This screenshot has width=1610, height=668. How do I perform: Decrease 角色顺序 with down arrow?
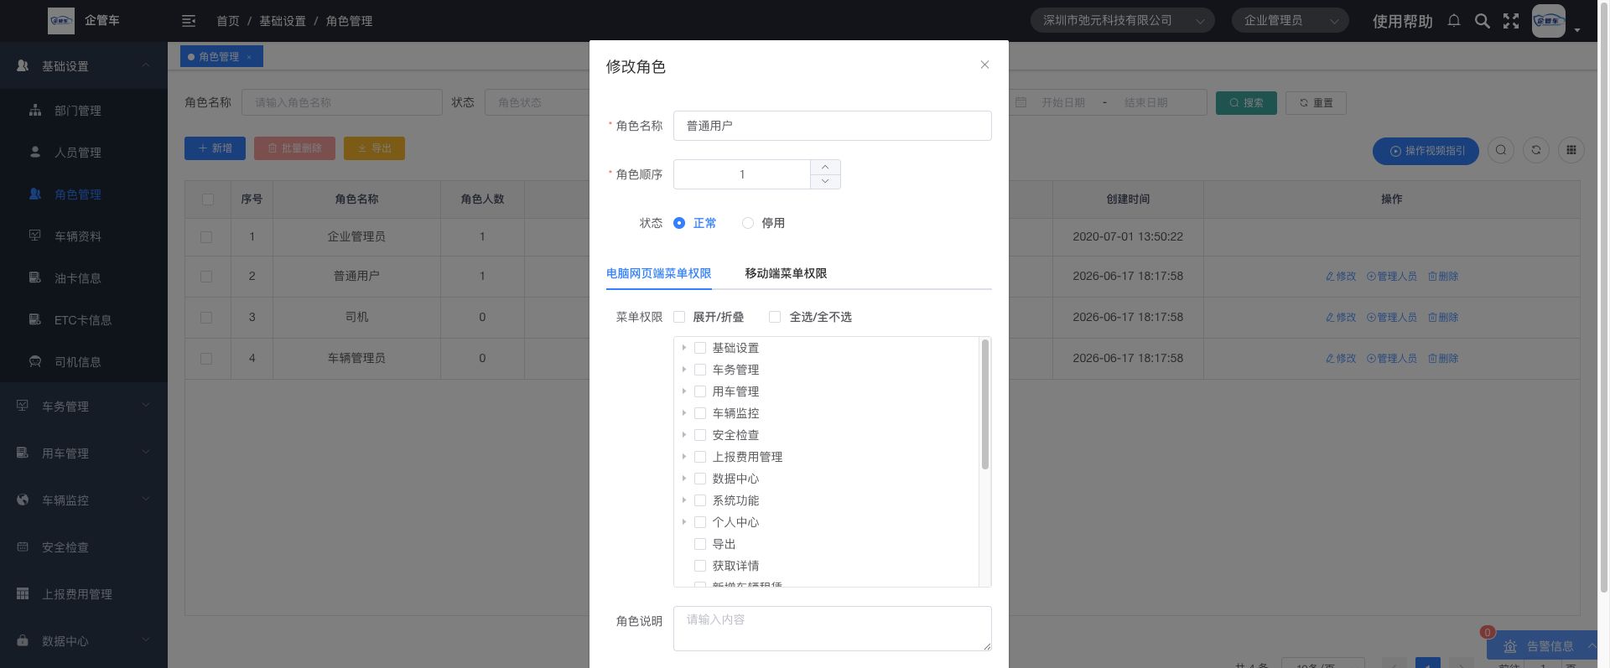(x=825, y=181)
